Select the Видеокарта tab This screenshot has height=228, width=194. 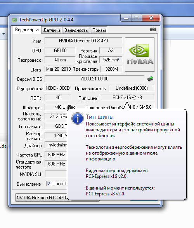pyautogui.click(x=27, y=30)
